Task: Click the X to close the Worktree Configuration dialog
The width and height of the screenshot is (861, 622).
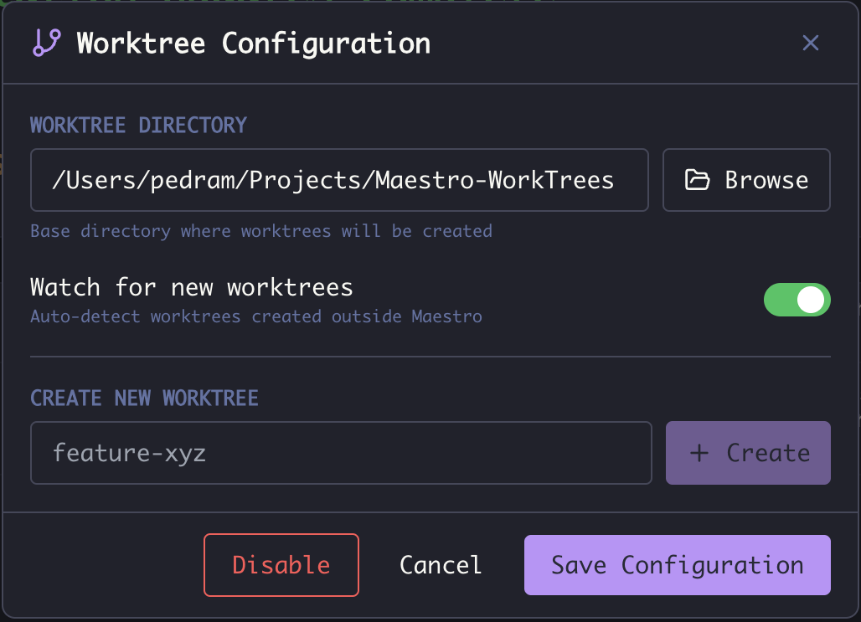Action: (x=810, y=43)
